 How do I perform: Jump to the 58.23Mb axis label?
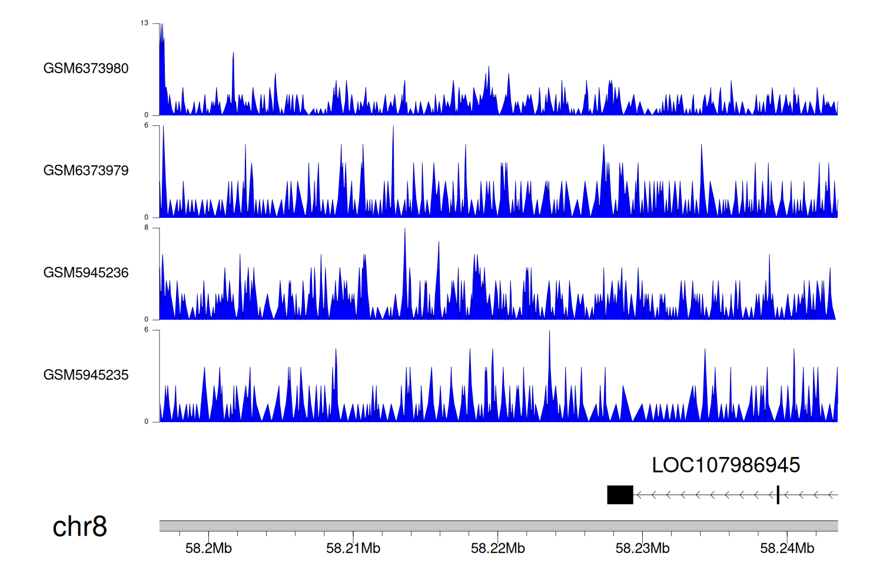[x=642, y=549]
